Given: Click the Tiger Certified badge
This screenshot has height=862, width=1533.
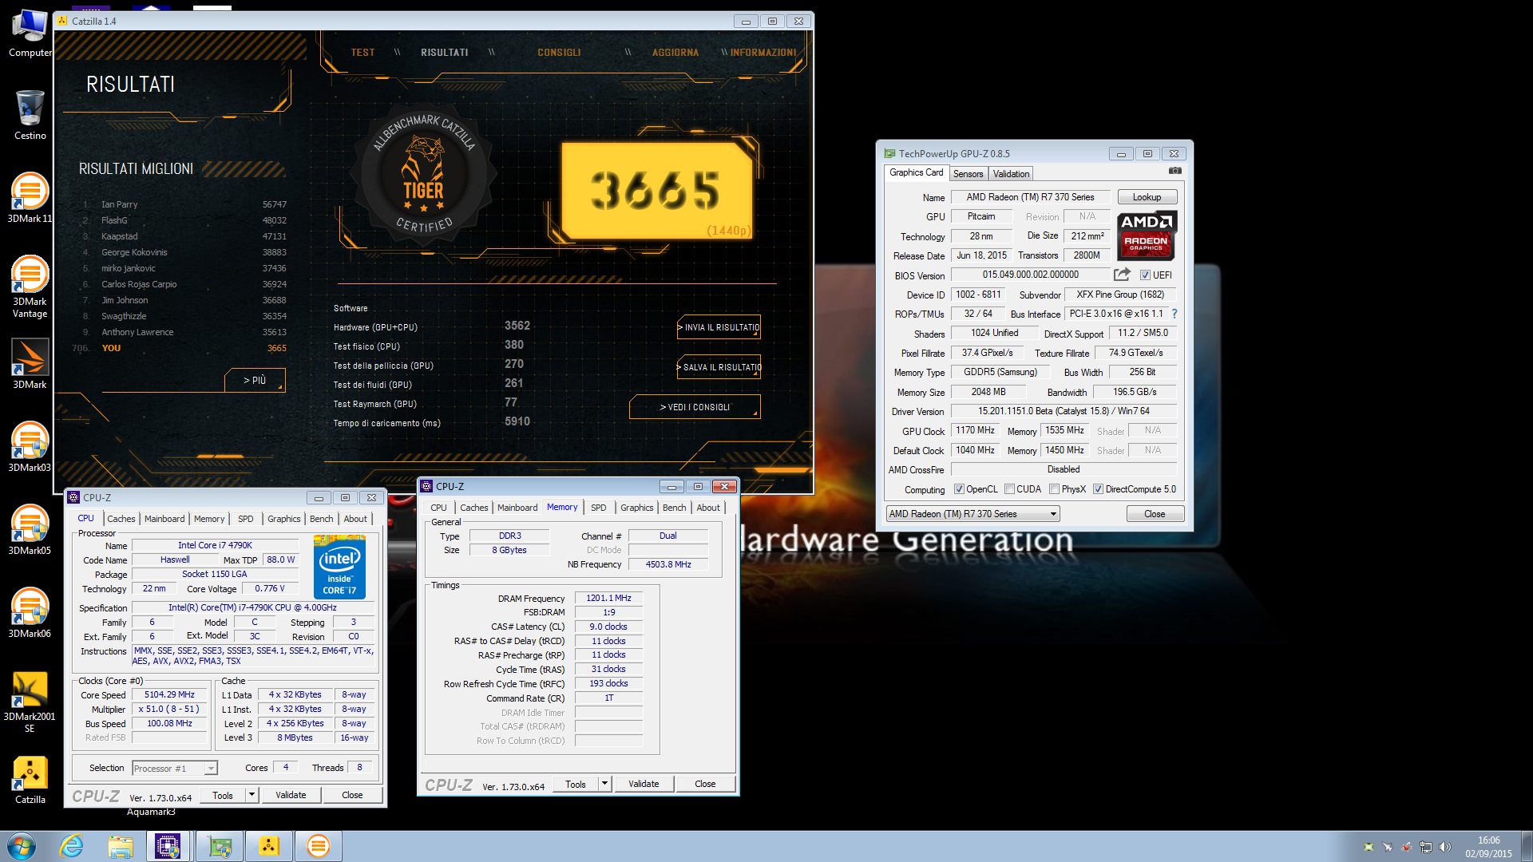Looking at the screenshot, I should [x=423, y=173].
